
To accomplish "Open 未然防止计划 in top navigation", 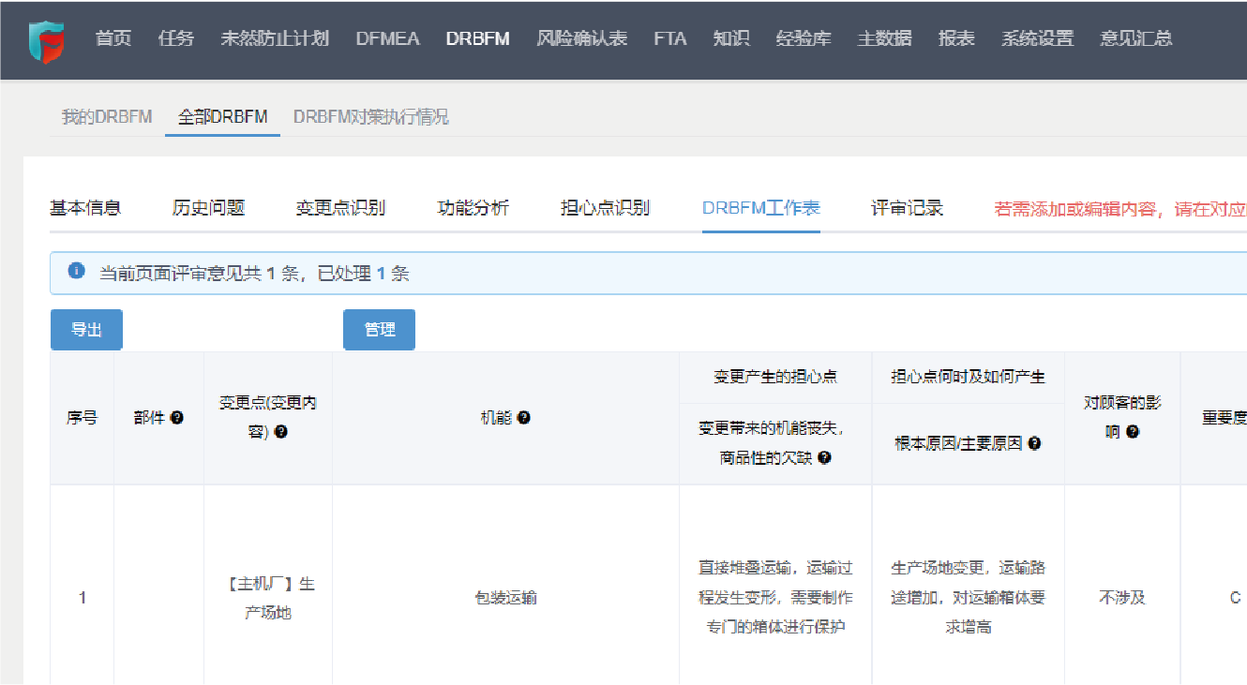I will coord(275,39).
